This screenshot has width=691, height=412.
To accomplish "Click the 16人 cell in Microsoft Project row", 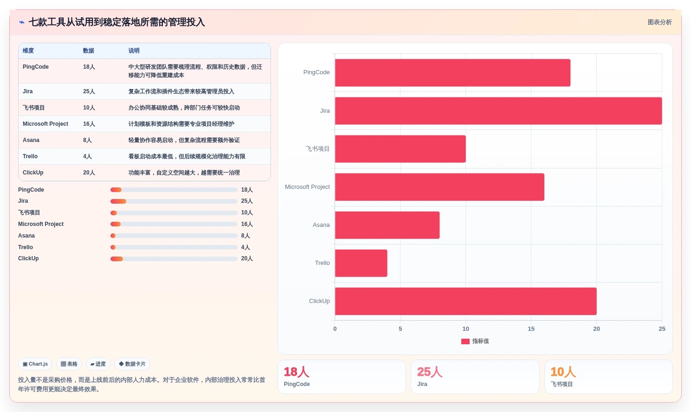I will tap(89, 124).
